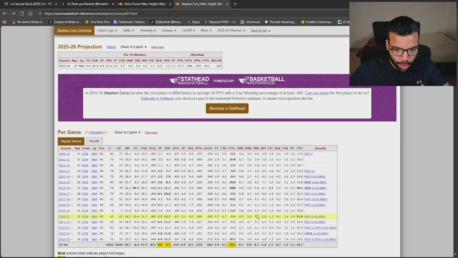
Task: Click the address bar URL field
Action: (x=193, y=13)
